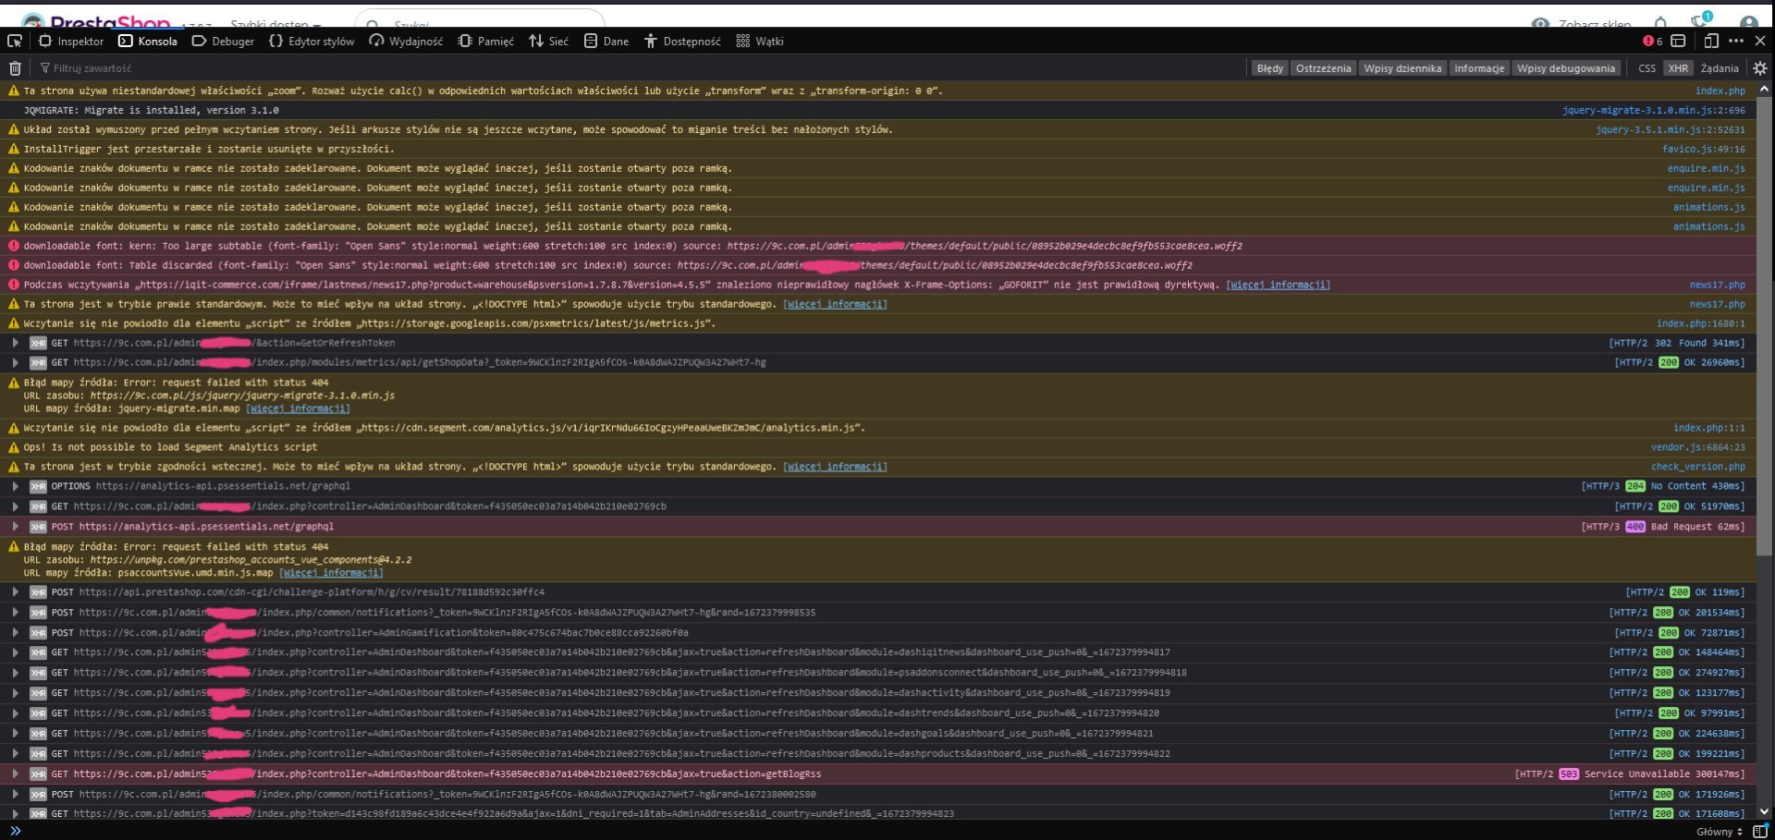Image resolution: width=1775 pixels, height=840 pixels.
Task: Expand the GetOrRefreshToken GET request row
Action: pyautogui.click(x=16, y=343)
